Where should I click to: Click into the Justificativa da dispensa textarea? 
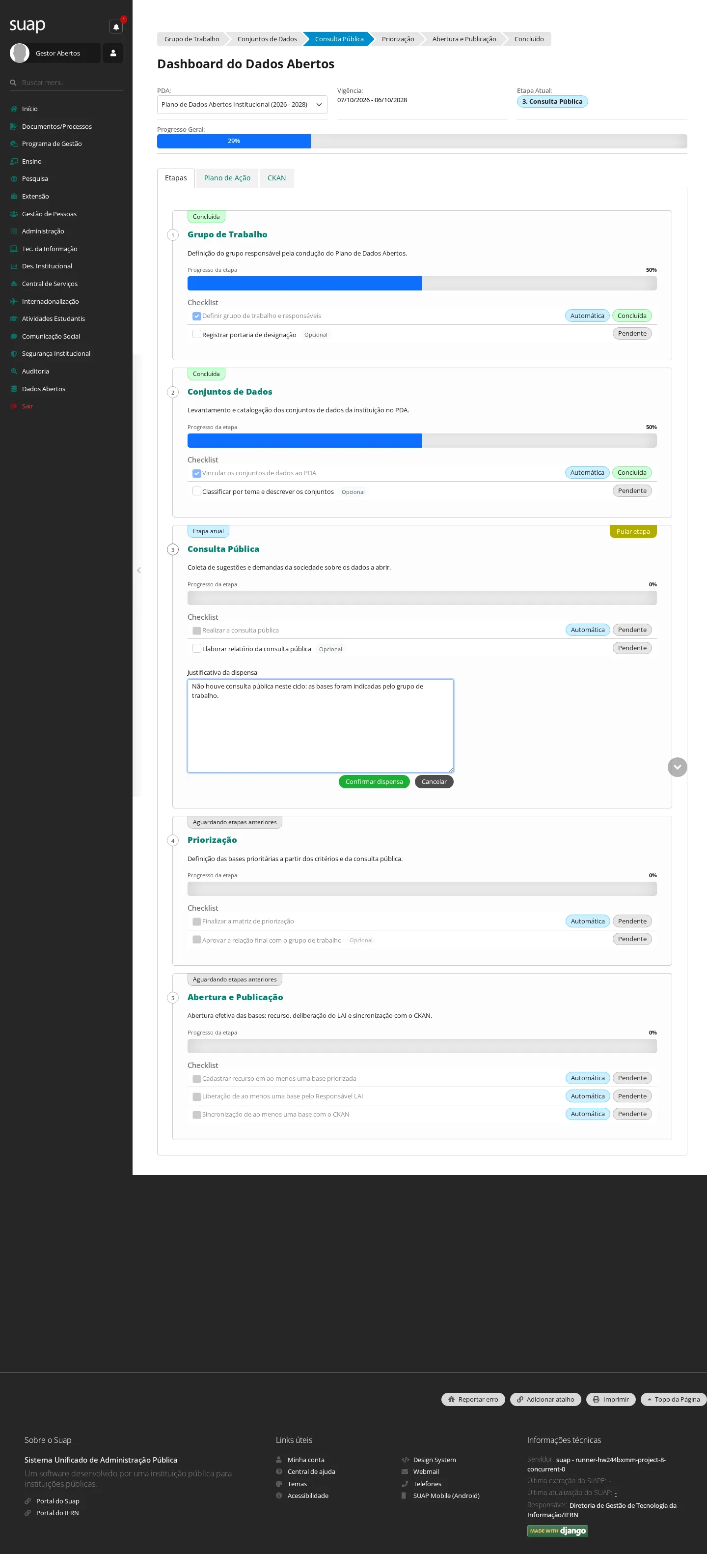321,726
